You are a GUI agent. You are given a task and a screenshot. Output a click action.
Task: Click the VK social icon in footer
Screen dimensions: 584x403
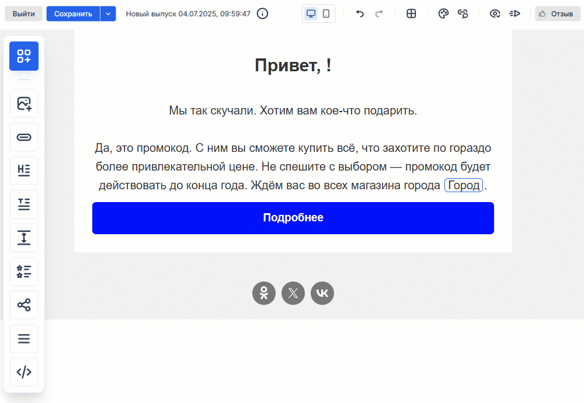[322, 293]
